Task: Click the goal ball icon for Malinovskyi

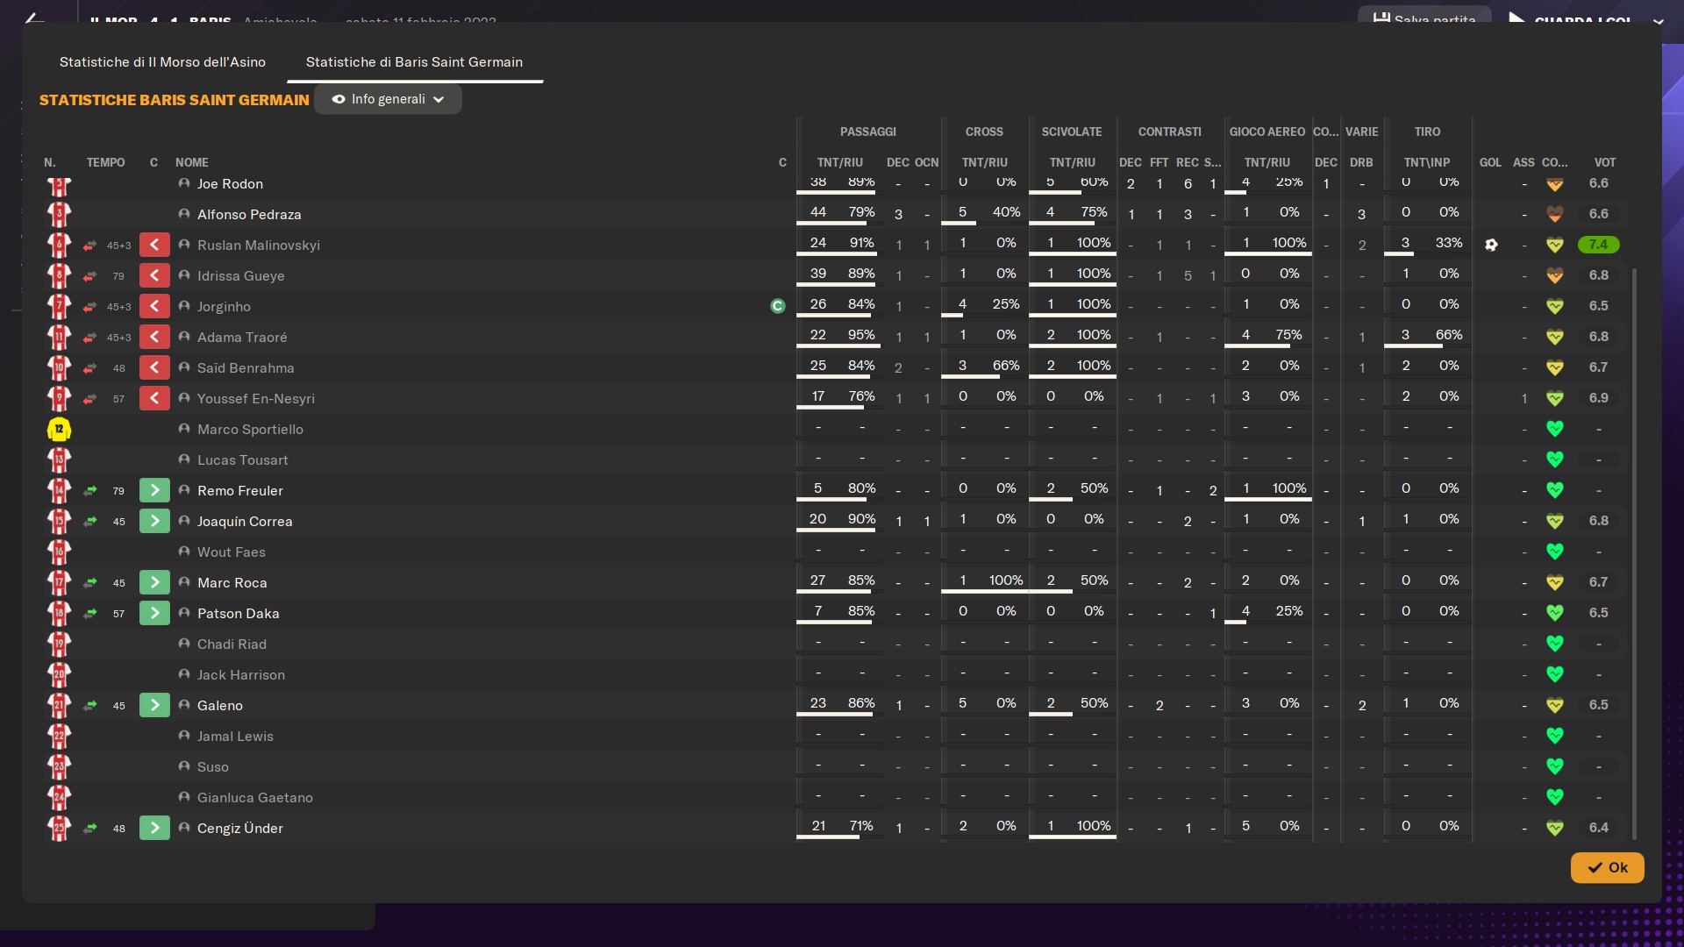Action: (x=1491, y=245)
